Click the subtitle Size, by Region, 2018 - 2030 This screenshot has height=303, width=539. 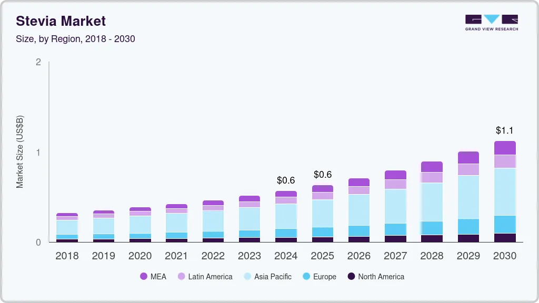point(75,38)
